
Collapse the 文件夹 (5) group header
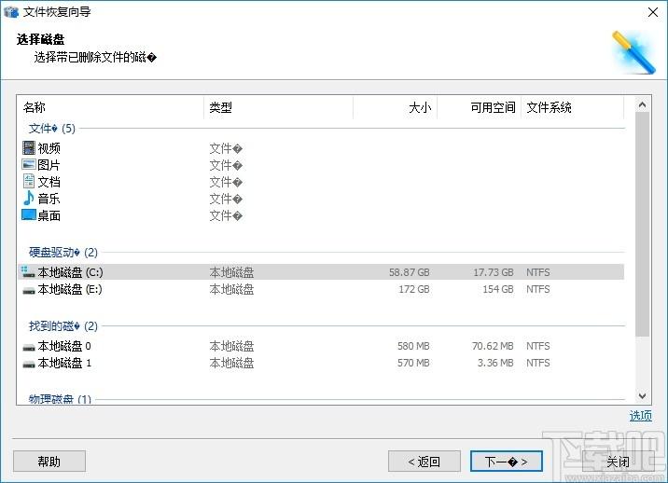[x=52, y=128]
